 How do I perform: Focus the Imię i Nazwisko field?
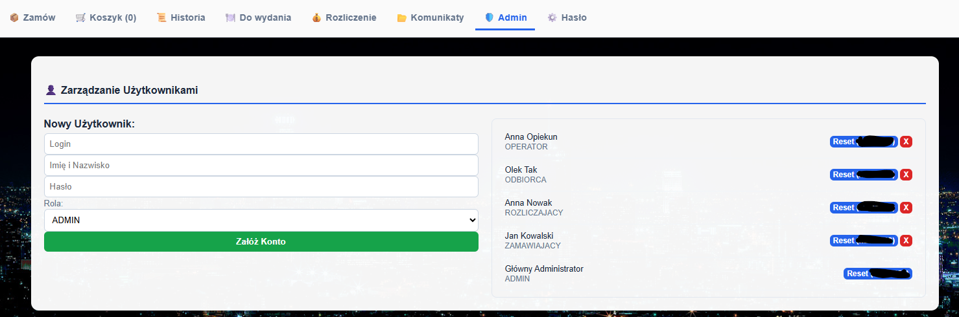pyautogui.click(x=261, y=165)
